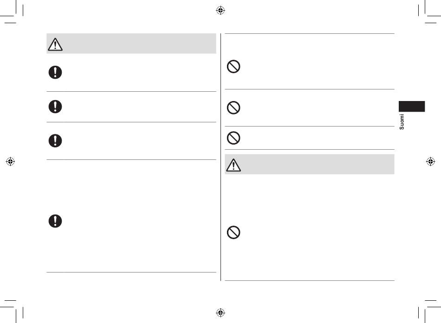Click the warning triangle in the right column header
441x323 pixels.
pos(233,165)
